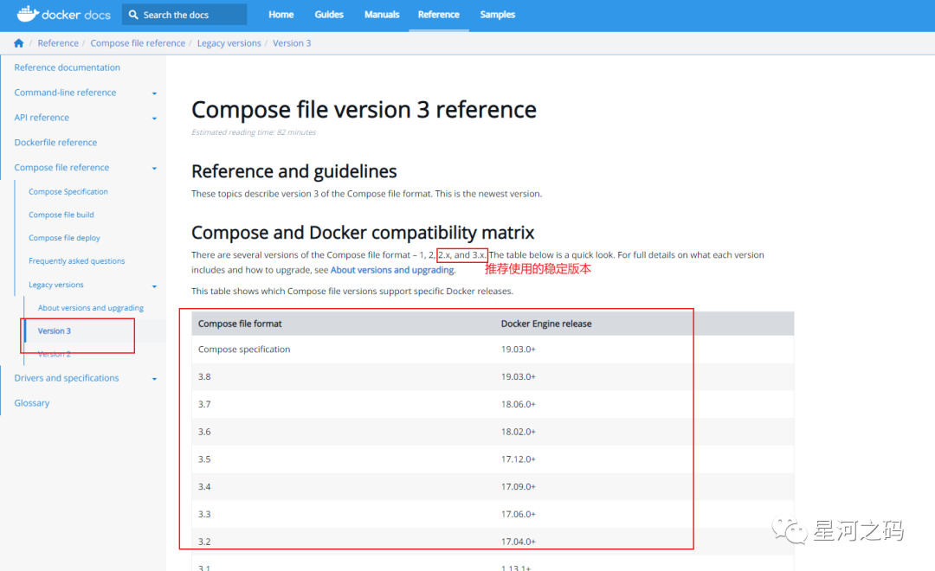Image resolution: width=935 pixels, height=571 pixels.
Task: Open Legacy versions sidebar item
Action: click(56, 285)
